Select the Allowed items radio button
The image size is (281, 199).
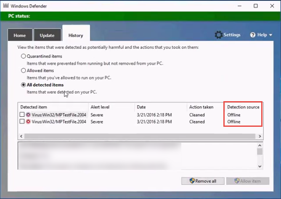tap(23, 71)
